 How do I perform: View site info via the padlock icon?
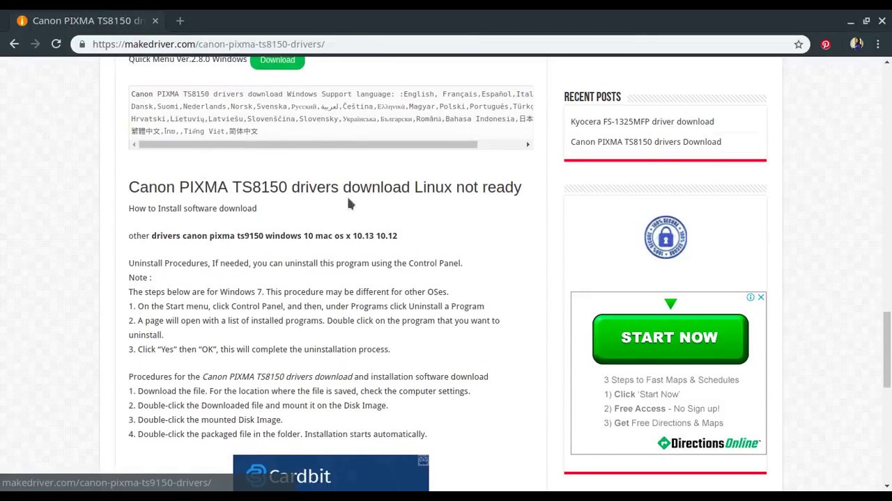(82, 44)
